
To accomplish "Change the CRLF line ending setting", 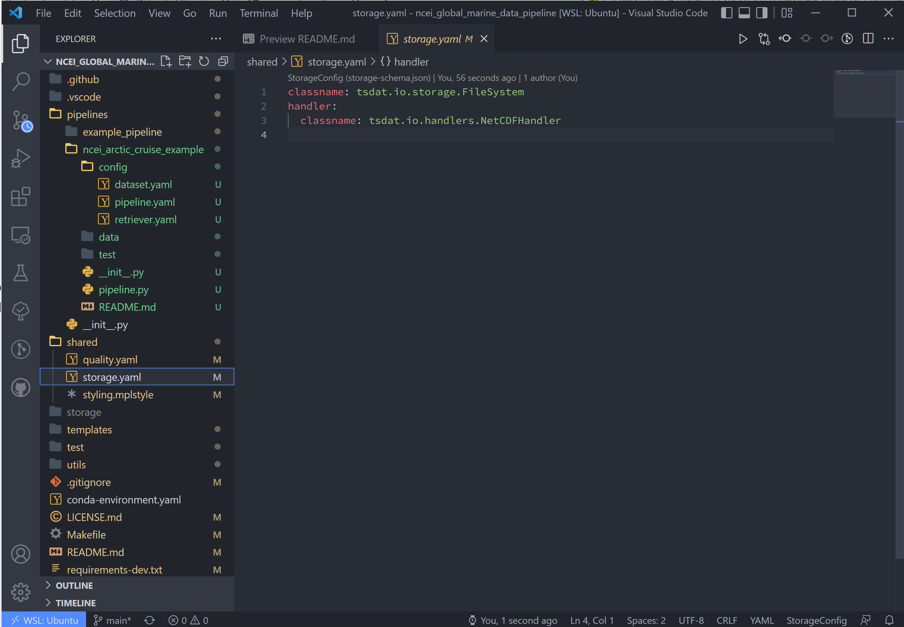I will (x=727, y=620).
